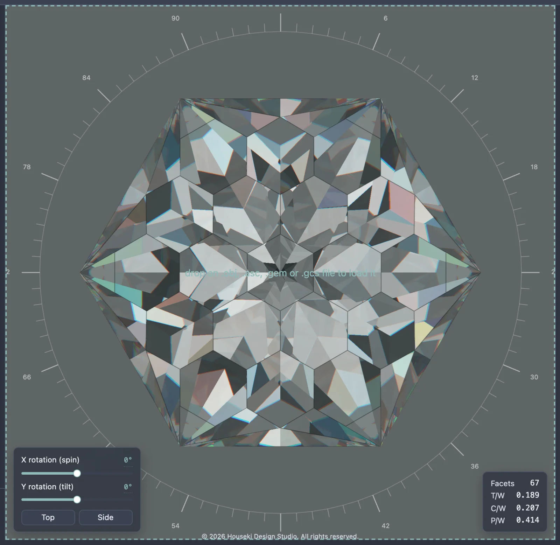
Task: Click the drop file hint text over gem
Action: (x=280, y=273)
